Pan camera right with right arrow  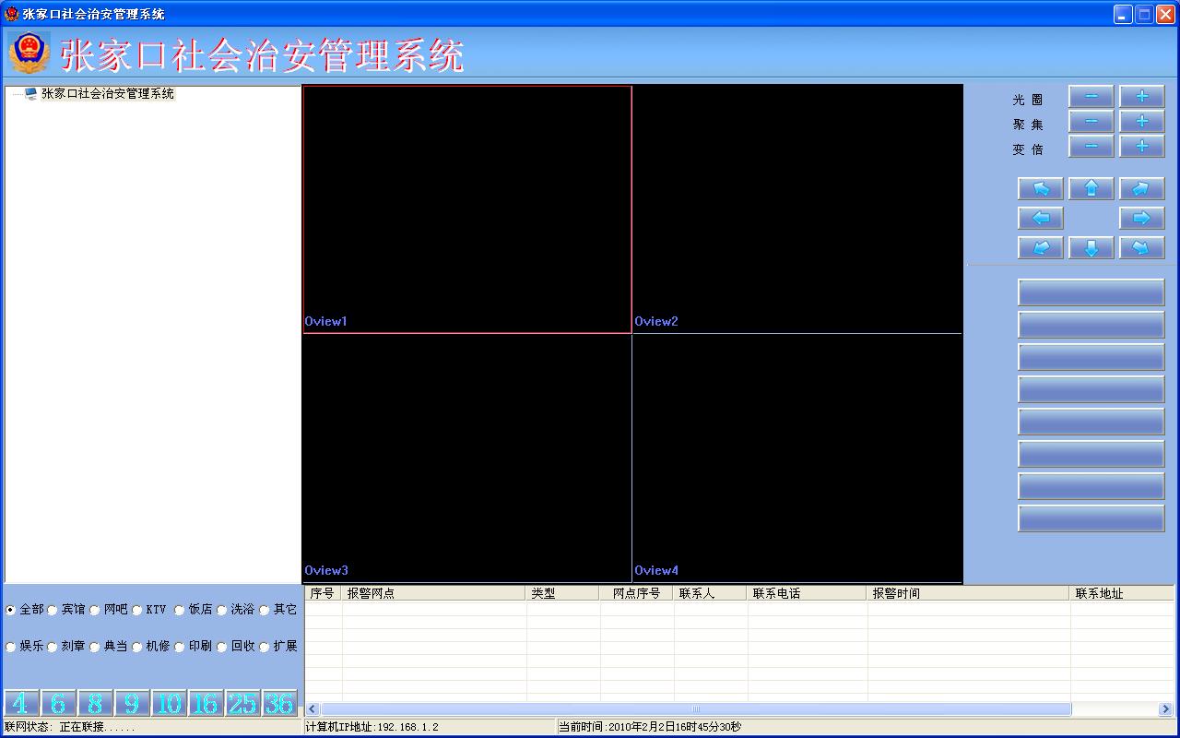pyautogui.click(x=1142, y=218)
